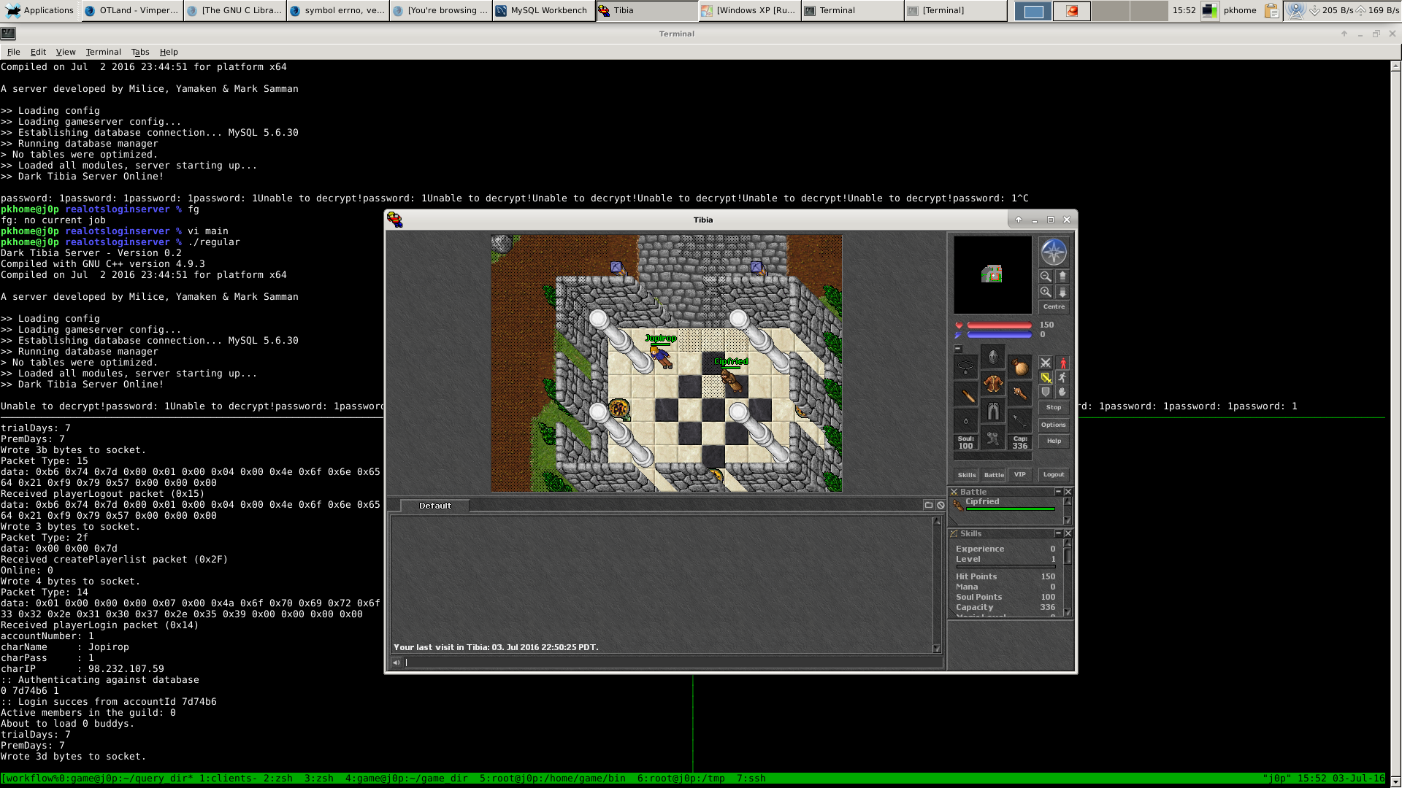Focus the Tibia chat input field
The width and height of the screenshot is (1402, 788).
673,663
